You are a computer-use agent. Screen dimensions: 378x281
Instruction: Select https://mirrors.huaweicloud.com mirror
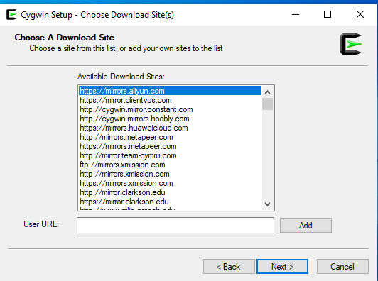click(x=171, y=128)
